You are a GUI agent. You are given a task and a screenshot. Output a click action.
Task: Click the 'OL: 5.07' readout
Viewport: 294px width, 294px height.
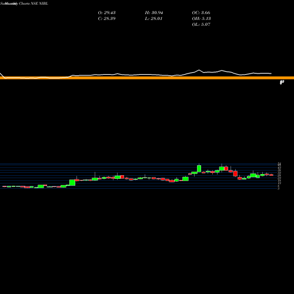(201, 24)
